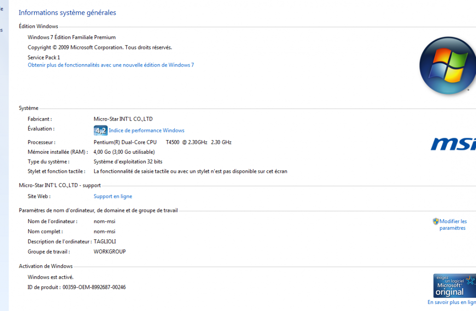Image resolution: width=476 pixels, height=311 pixels.
Task: Select computer name value next to Nom de l'ordinateur
Action: point(104,221)
